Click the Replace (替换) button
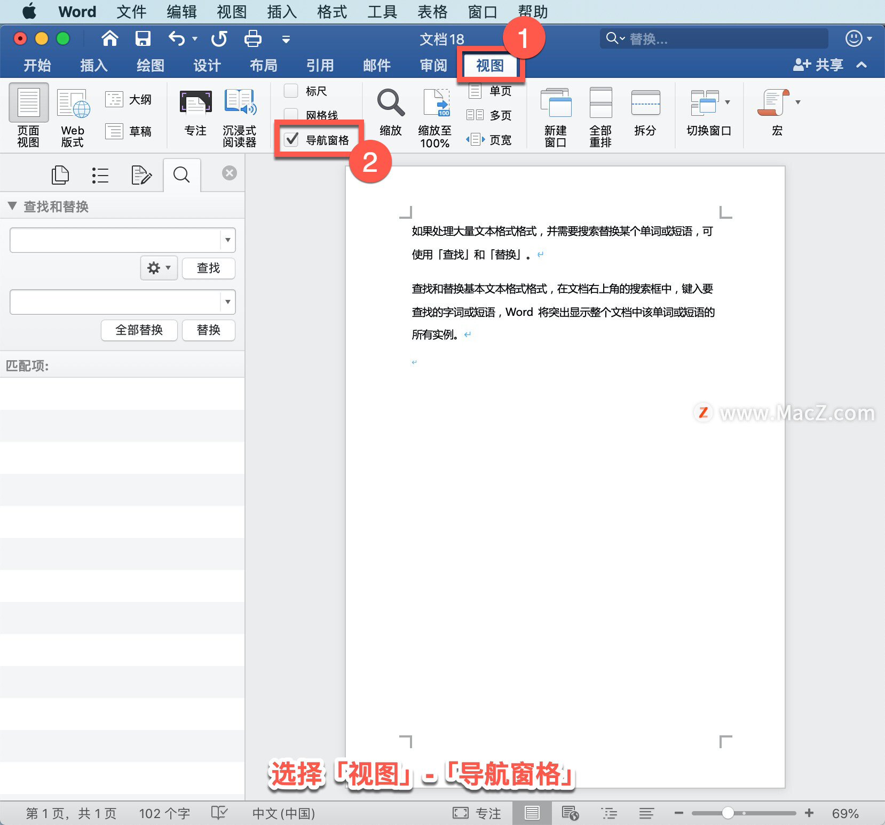This screenshot has height=825, width=885. click(208, 330)
